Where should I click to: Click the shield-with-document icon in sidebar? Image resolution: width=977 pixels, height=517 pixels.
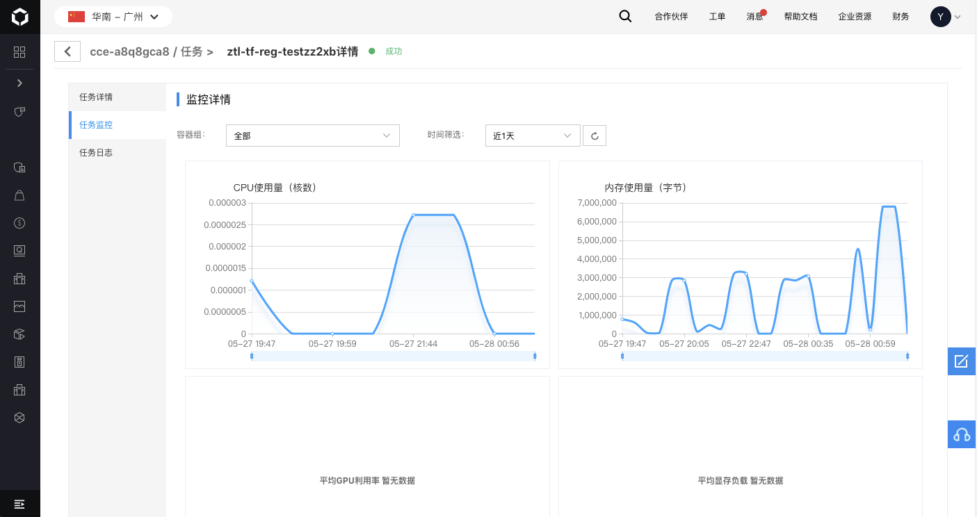[x=19, y=167]
